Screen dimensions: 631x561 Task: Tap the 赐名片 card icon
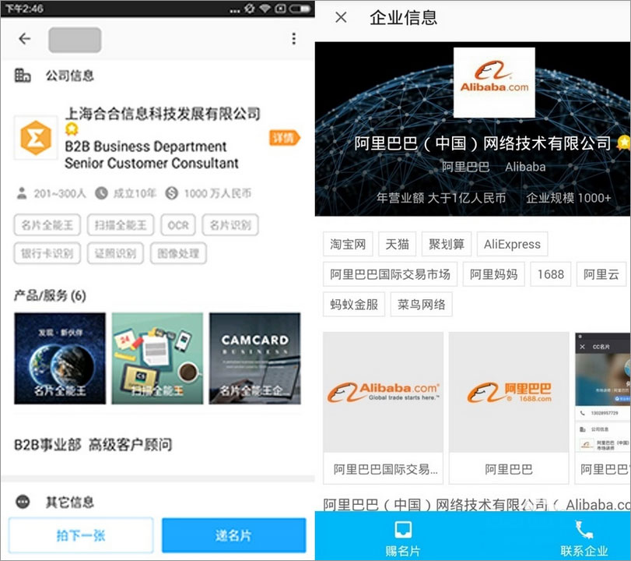(403, 530)
